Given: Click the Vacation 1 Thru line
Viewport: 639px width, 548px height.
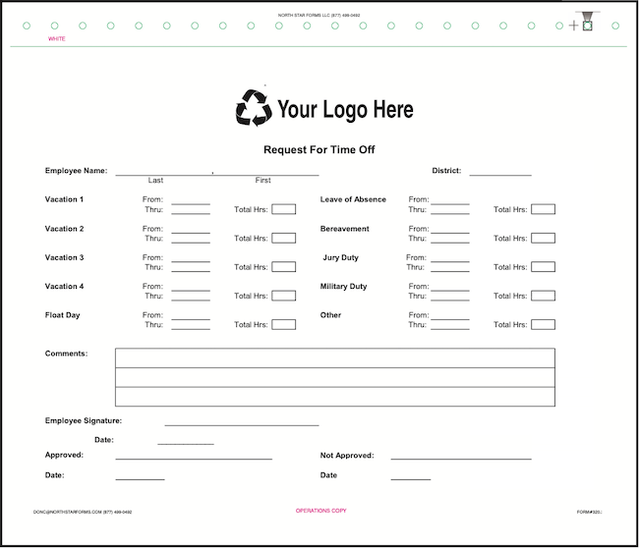Looking at the screenshot, I should coord(191,210).
